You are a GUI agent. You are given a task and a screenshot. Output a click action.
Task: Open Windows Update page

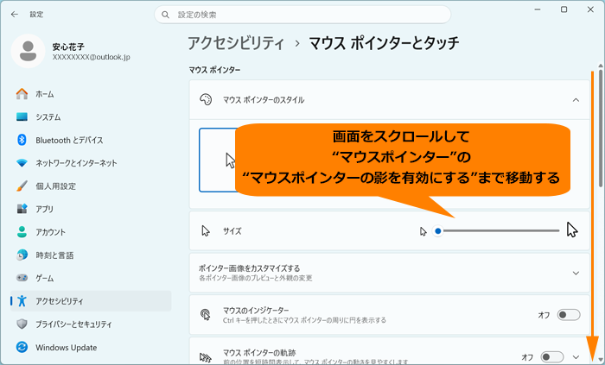coord(91,347)
